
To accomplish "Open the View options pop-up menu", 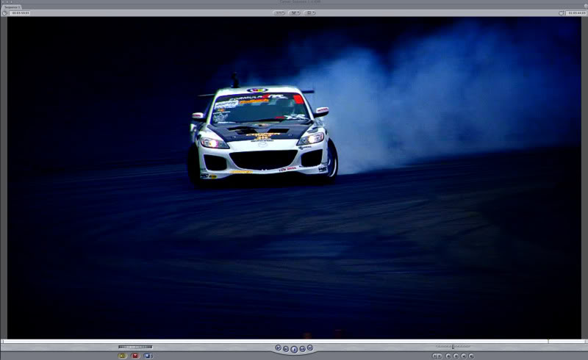I will pos(309,12).
